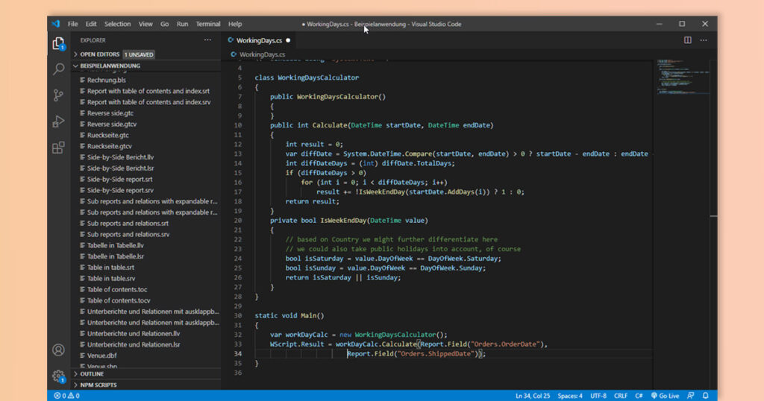Open the Terminal menu

click(208, 24)
